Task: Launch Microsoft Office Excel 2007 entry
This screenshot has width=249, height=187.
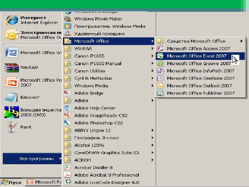Action: (200, 56)
